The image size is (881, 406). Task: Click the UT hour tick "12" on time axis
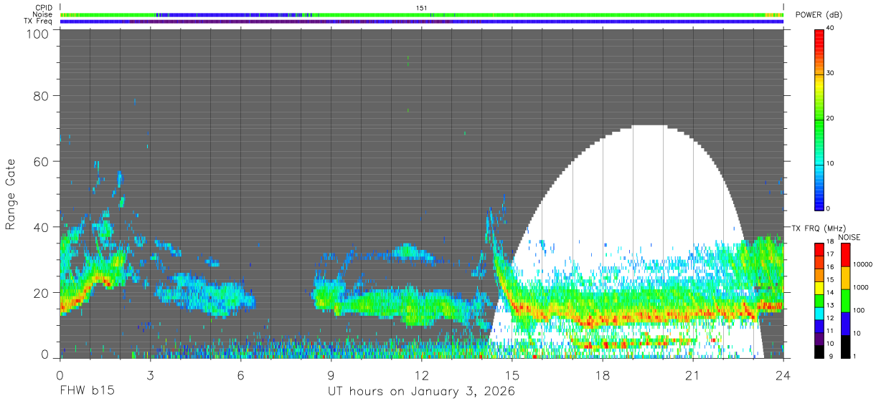click(422, 374)
